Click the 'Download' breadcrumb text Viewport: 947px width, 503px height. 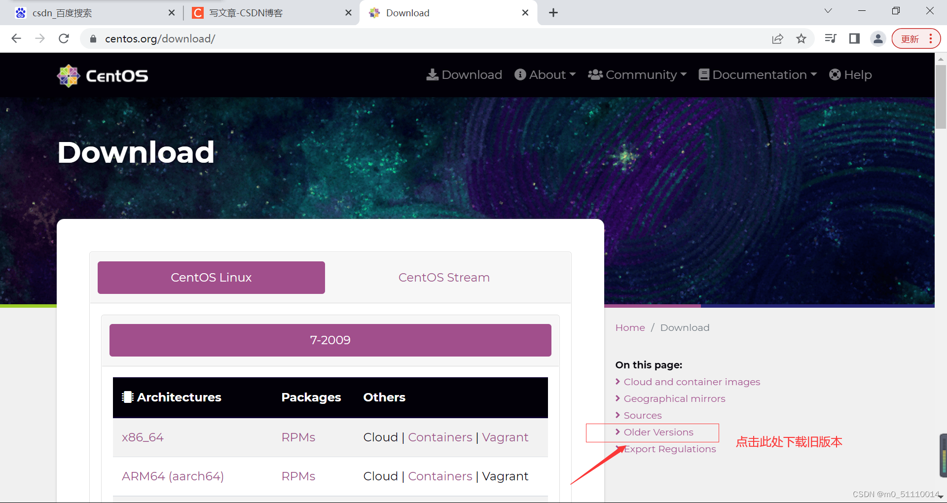click(685, 328)
